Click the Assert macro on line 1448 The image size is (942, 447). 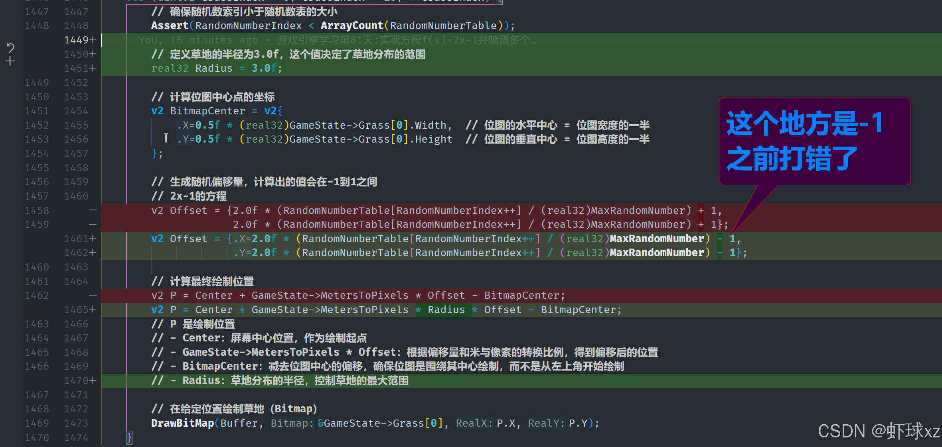[170, 26]
